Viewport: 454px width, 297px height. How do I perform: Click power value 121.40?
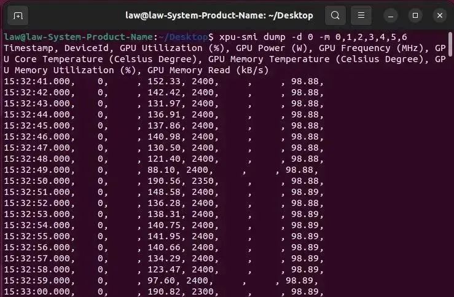[x=164, y=159]
